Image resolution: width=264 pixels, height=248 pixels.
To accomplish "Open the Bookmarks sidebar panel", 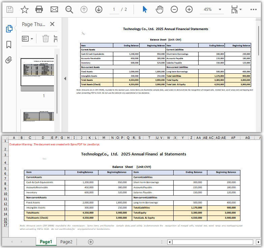I will (9, 45).
